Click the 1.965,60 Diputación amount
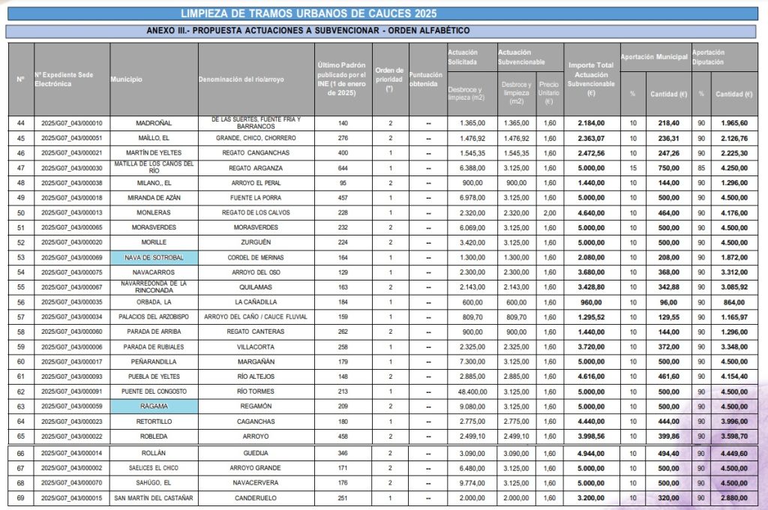 coord(734,124)
